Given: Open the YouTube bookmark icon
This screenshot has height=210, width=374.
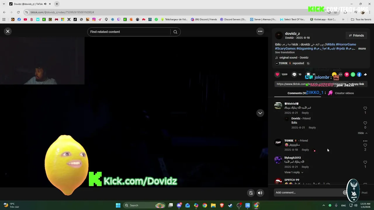Looking at the screenshot, I should point(25,20).
